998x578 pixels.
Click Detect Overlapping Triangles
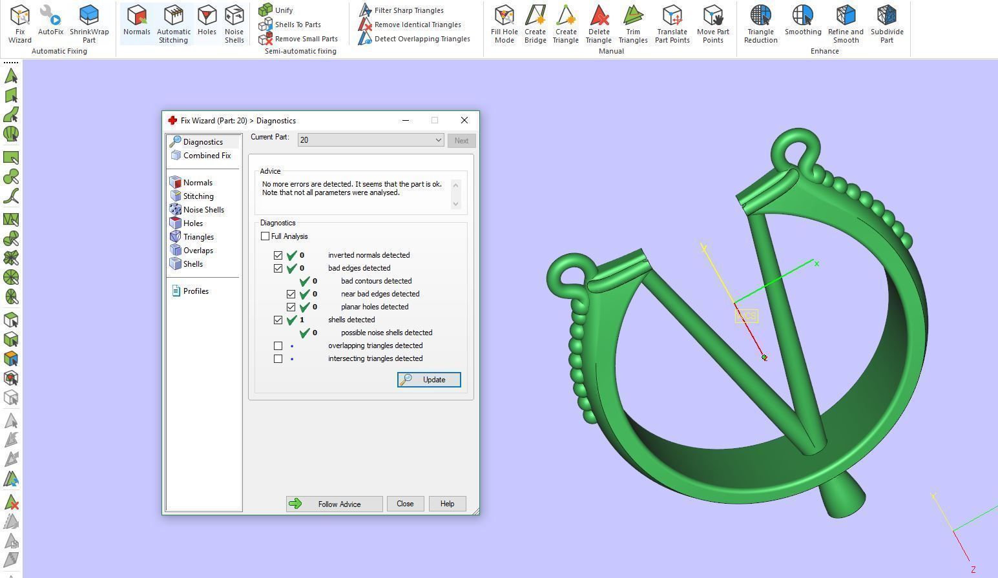pos(415,39)
